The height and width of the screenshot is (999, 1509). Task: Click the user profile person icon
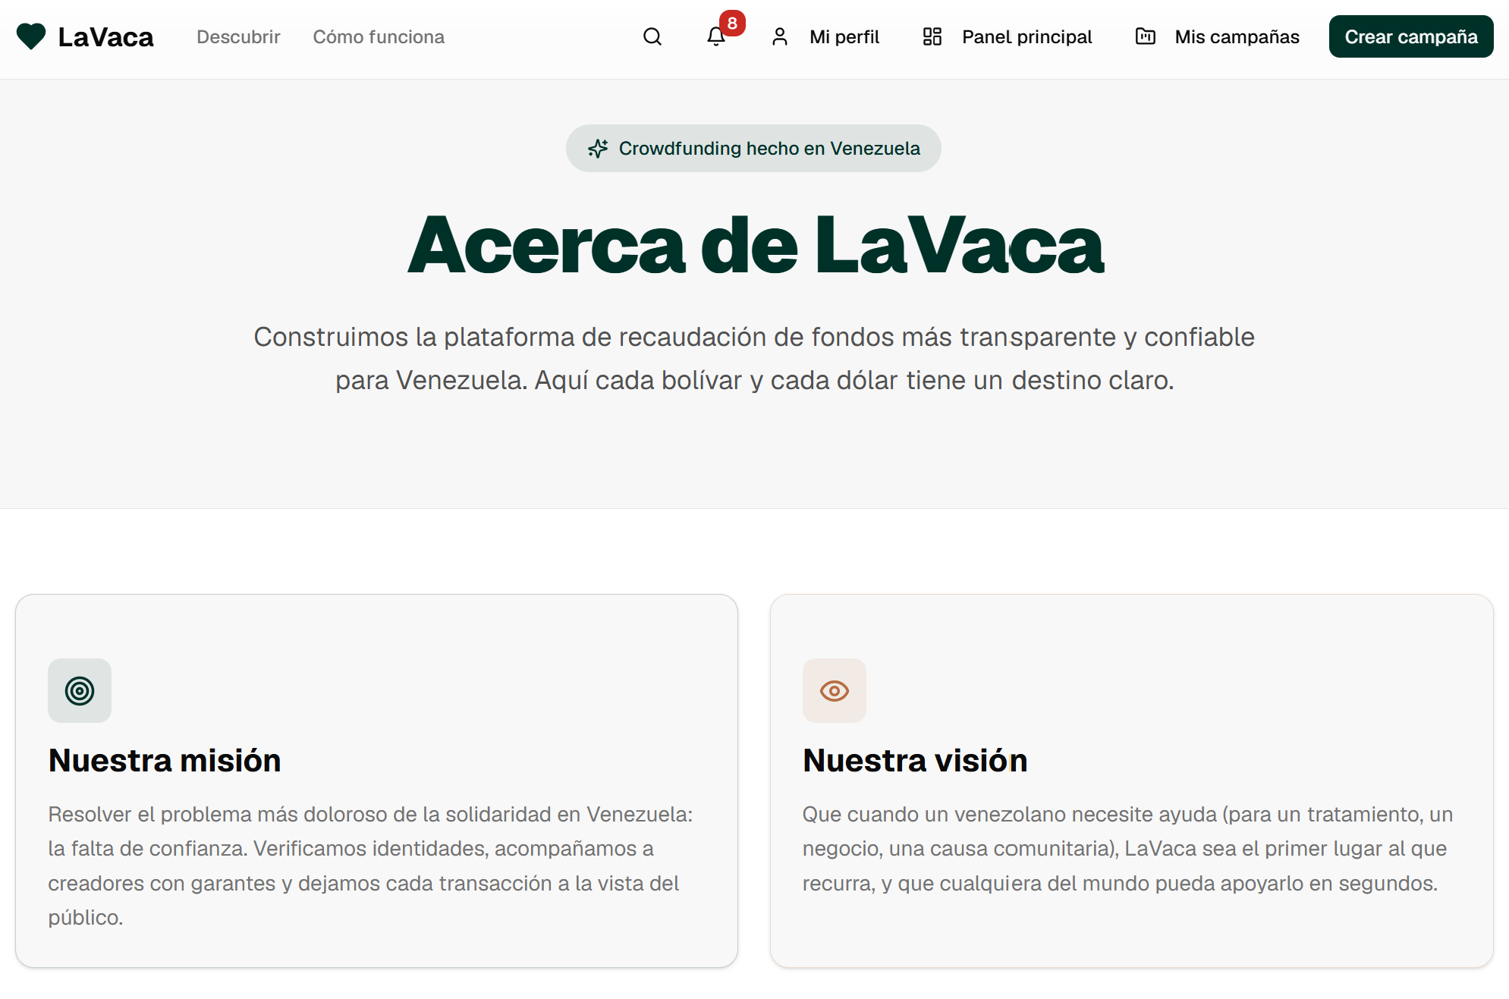(780, 36)
